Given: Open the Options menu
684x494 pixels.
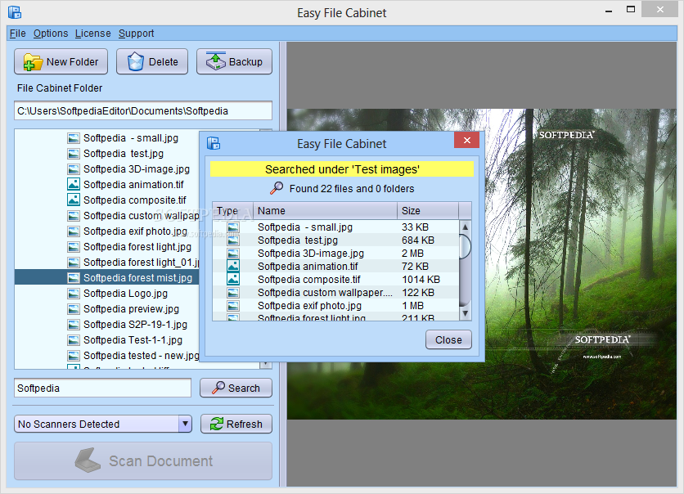Looking at the screenshot, I should click(51, 34).
